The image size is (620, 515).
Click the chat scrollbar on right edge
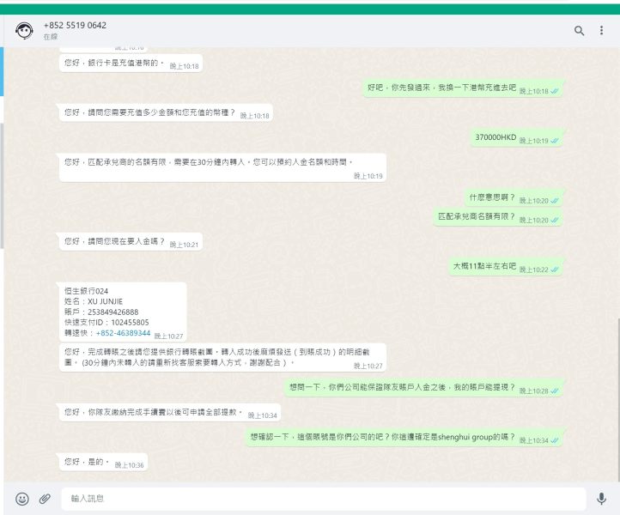(617, 400)
